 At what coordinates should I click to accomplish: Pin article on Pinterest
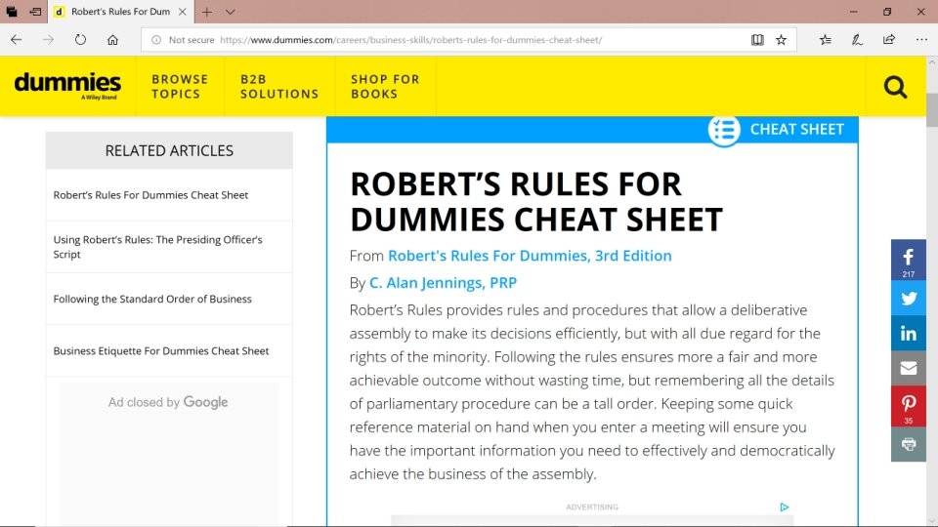908,406
